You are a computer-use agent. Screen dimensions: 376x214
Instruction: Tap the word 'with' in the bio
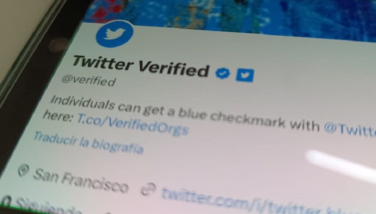tap(305, 124)
